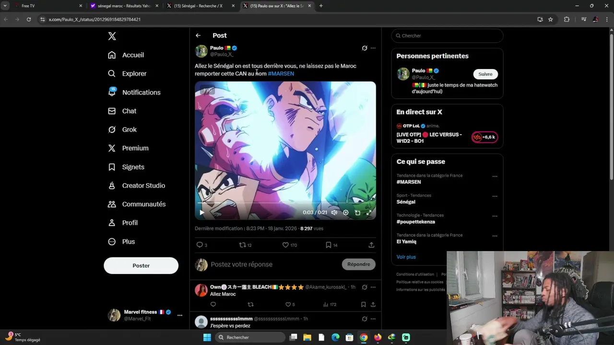Repost the Allez Maroc comment
This screenshot has width=614, height=345.
pyautogui.click(x=250, y=304)
